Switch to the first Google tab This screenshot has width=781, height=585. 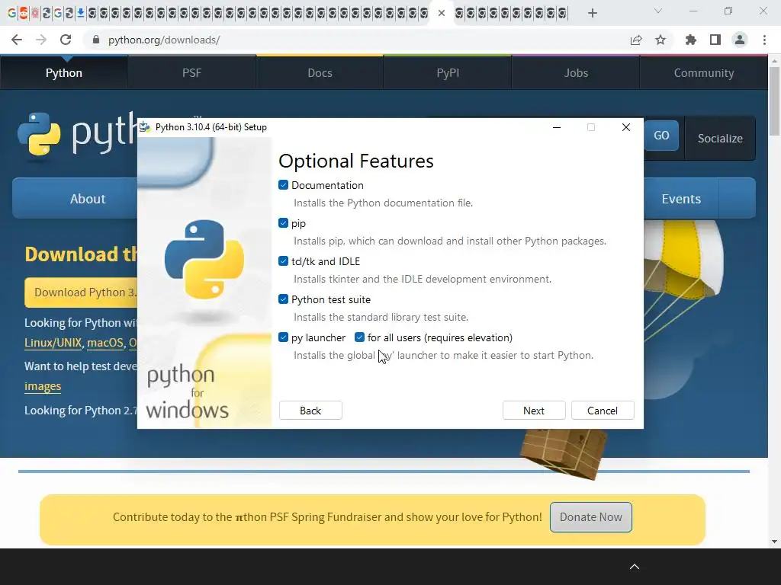click(x=12, y=13)
